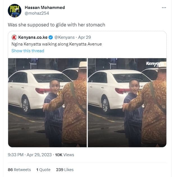Open the 1 Quote list
Screen dimensions: 172x177
(43, 170)
